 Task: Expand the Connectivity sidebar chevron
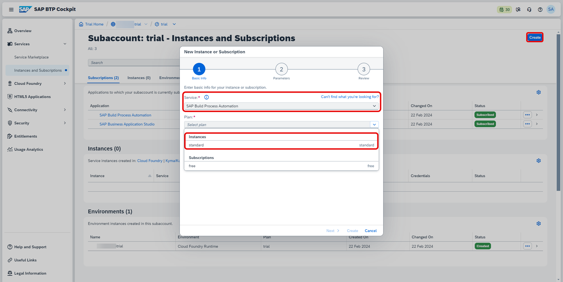click(65, 110)
